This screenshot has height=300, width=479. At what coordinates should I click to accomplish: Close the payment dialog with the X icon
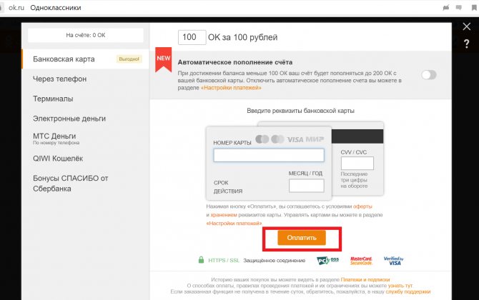tap(466, 26)
